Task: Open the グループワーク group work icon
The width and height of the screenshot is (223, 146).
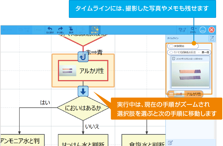Action: pyautogui.click(x=182, y=30)
